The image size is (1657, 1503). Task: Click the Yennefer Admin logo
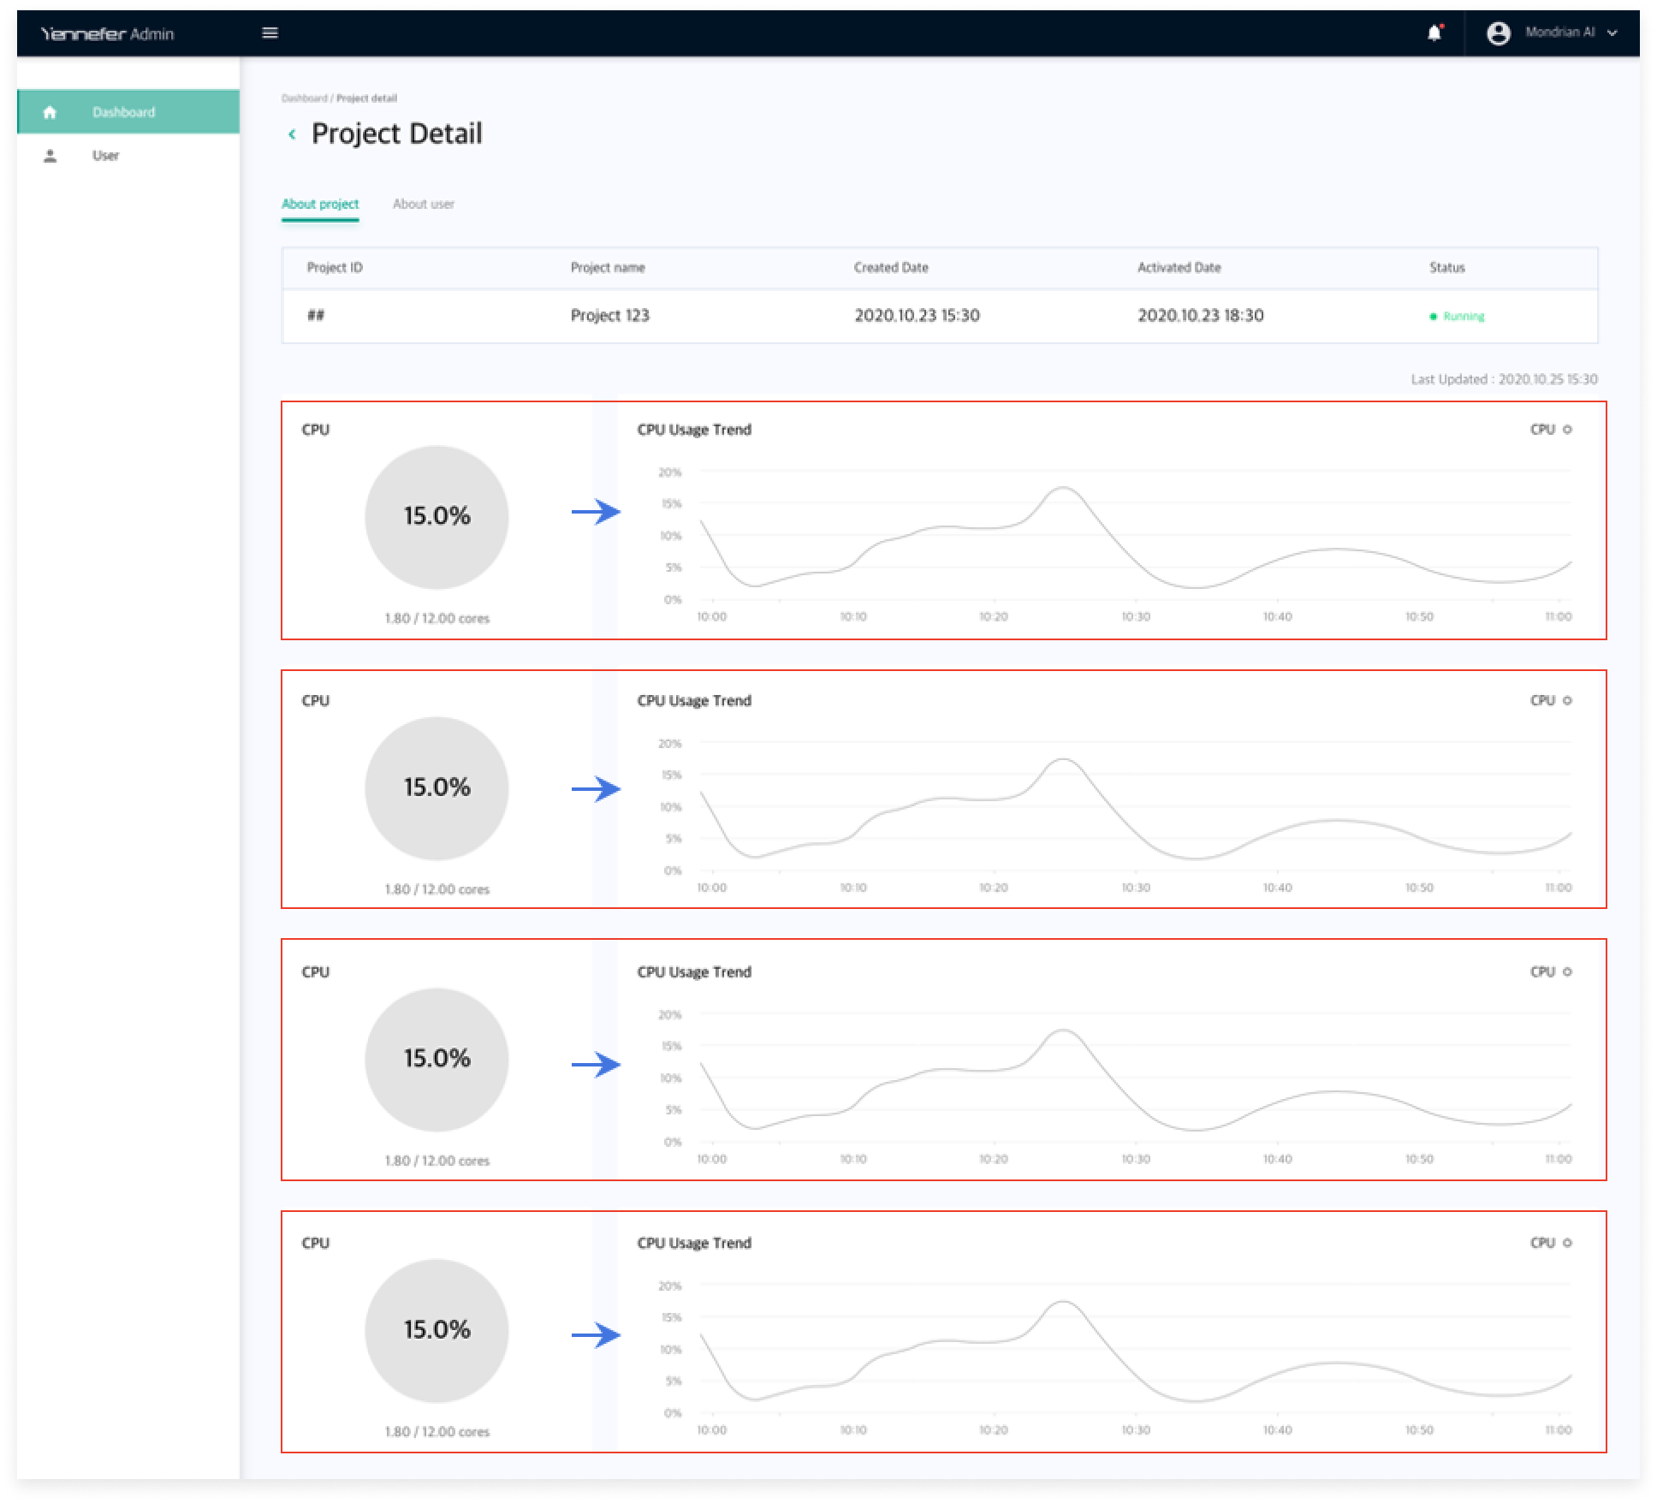point(108,33)
